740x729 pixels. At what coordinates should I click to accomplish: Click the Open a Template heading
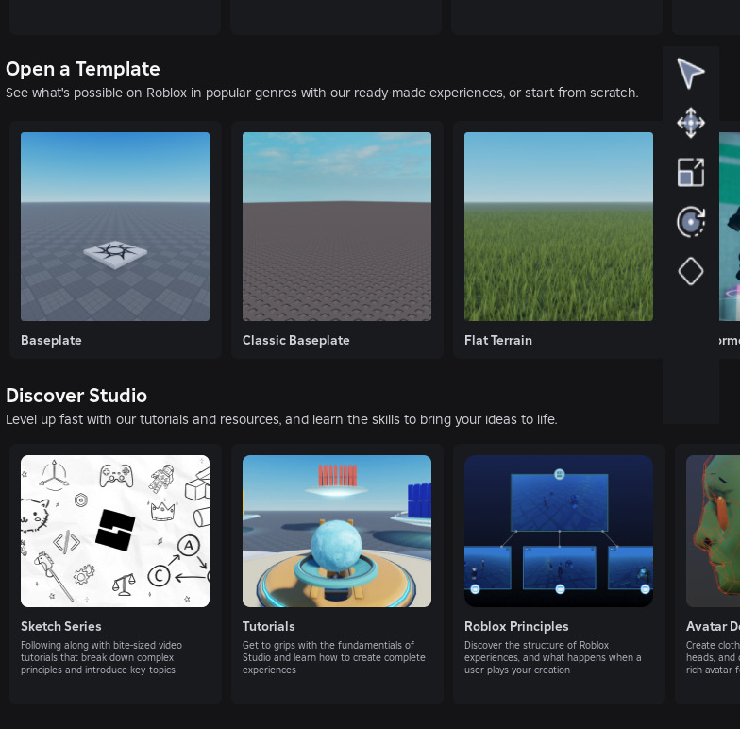coord(83,69)
